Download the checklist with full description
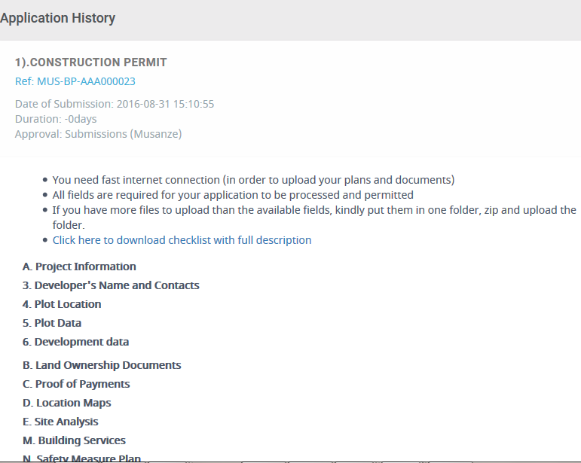This screenshot has height=463, width=581. click(182, 240)
